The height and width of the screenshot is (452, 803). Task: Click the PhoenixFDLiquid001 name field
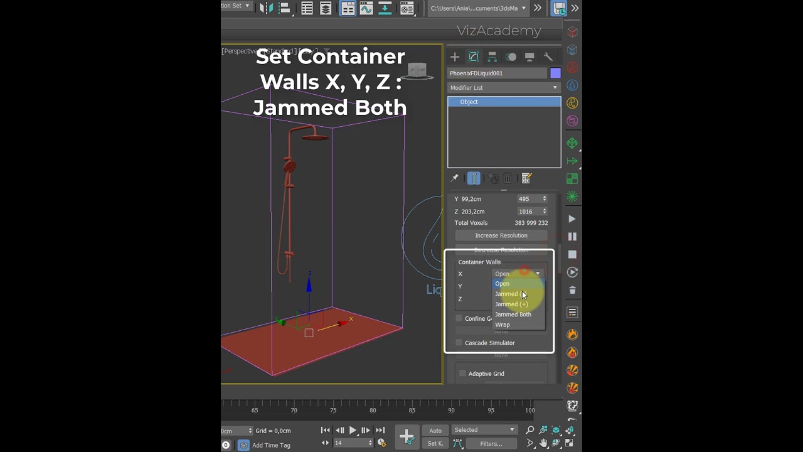[x=497, y=73]
